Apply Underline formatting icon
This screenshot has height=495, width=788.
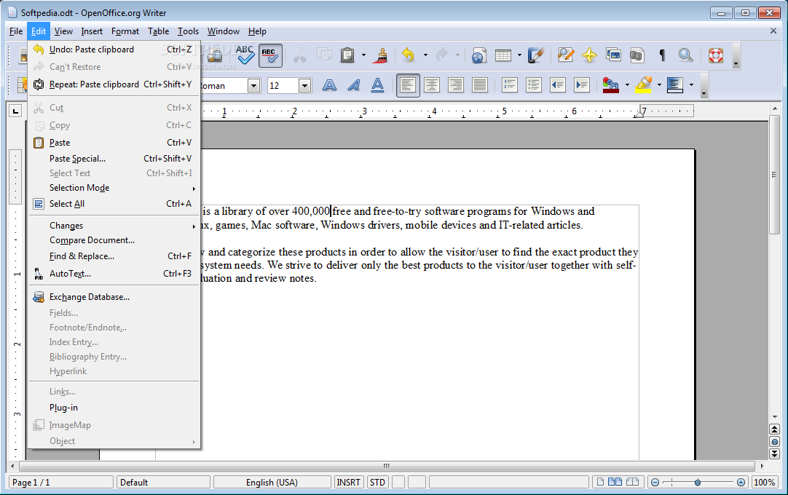377,85
